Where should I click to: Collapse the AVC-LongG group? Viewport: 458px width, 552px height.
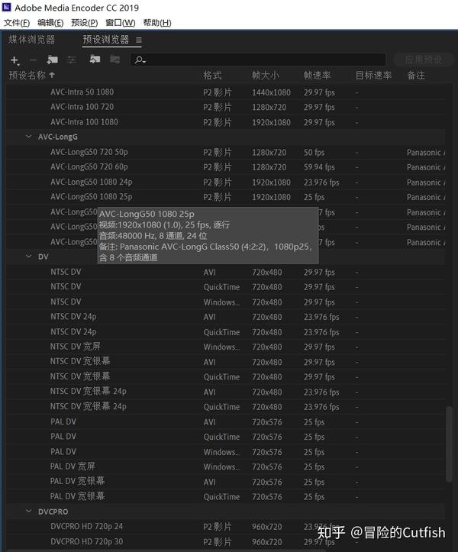pyautogui.click(x=28, y=137)
